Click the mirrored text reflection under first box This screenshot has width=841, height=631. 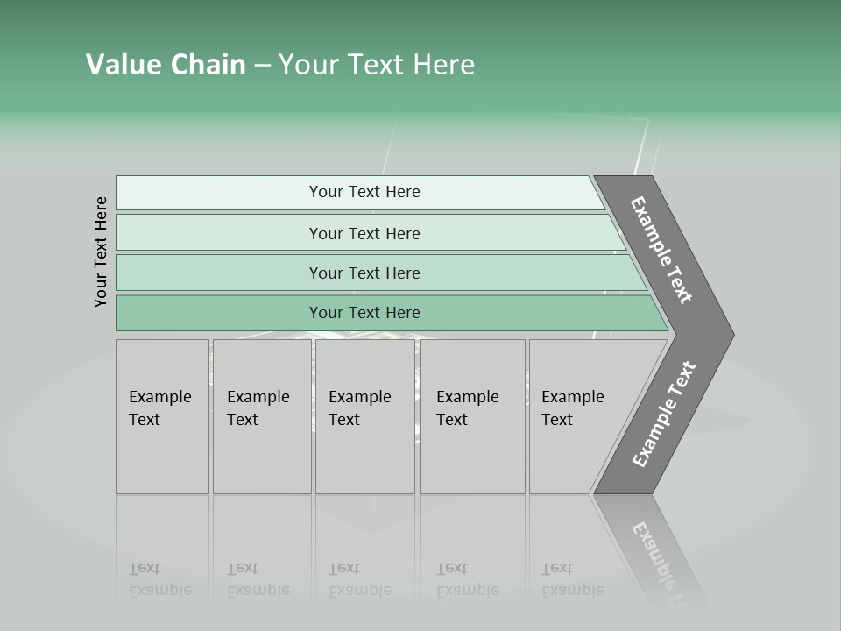(159, 579)
